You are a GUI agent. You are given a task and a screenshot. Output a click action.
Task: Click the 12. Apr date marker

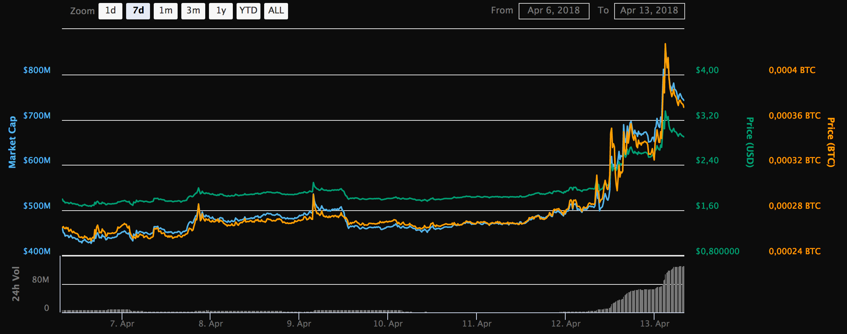click(566, 324)
